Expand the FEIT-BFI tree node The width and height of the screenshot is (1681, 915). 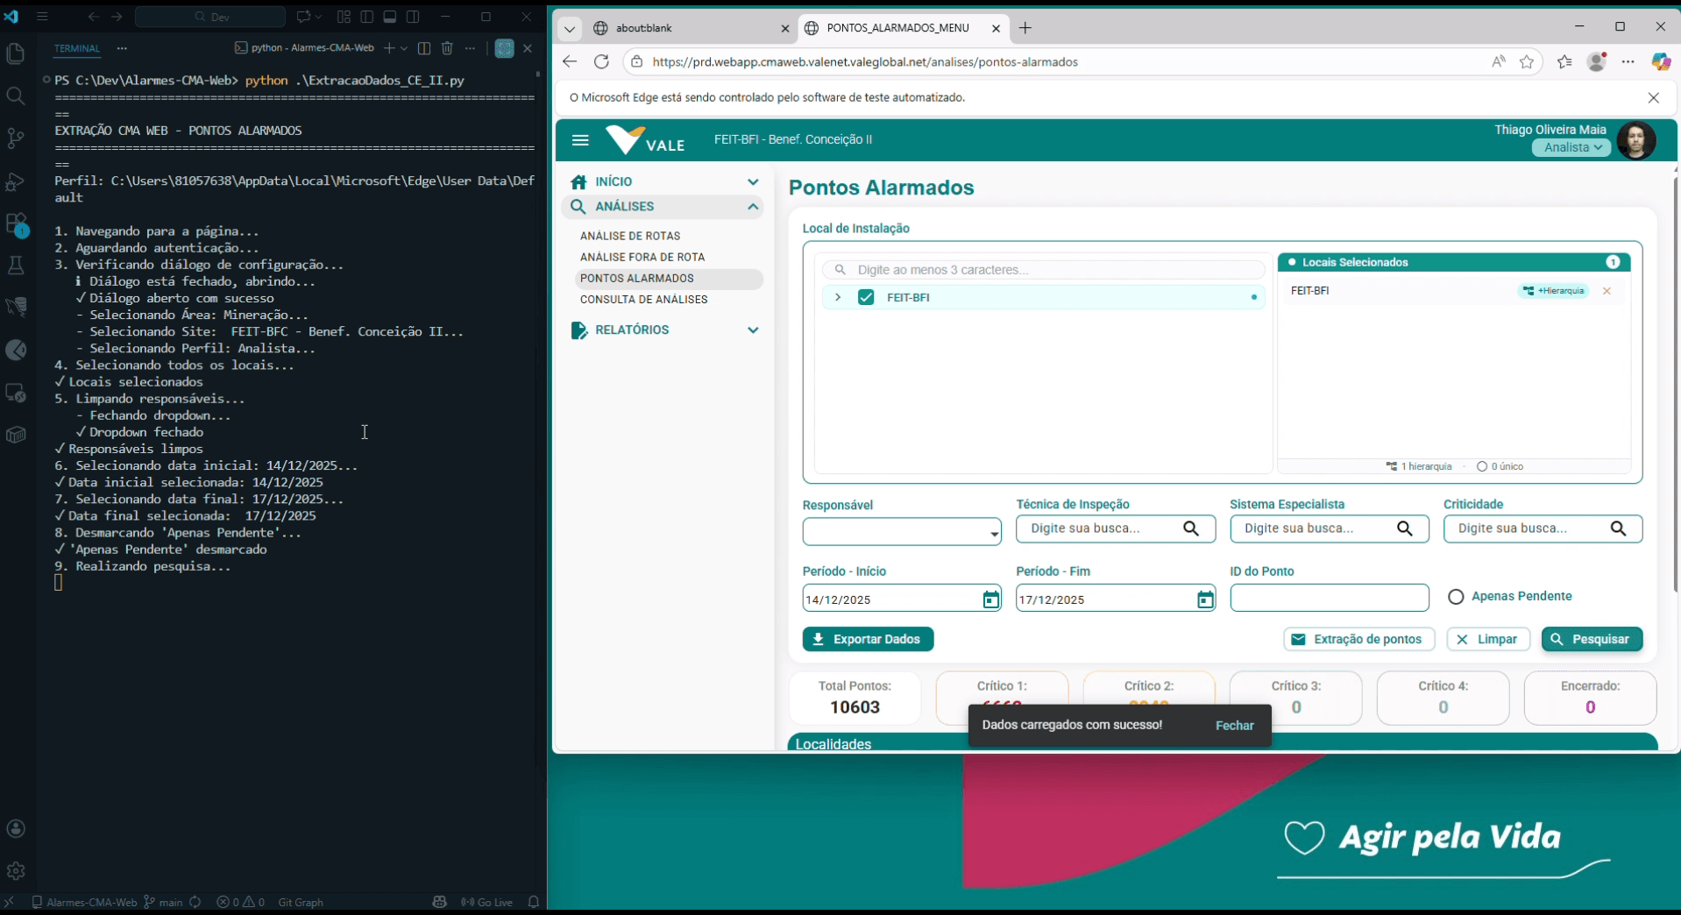tap(838, 297)
